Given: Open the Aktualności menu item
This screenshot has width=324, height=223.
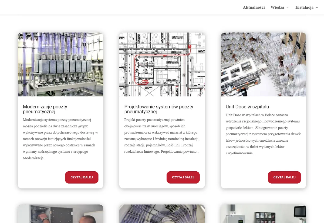Looking at the screenshot, I should pyautogui.click(x=254, y=7).
